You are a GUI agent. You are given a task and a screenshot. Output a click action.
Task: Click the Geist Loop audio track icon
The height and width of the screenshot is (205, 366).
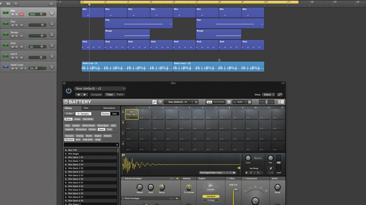[6, 67]
